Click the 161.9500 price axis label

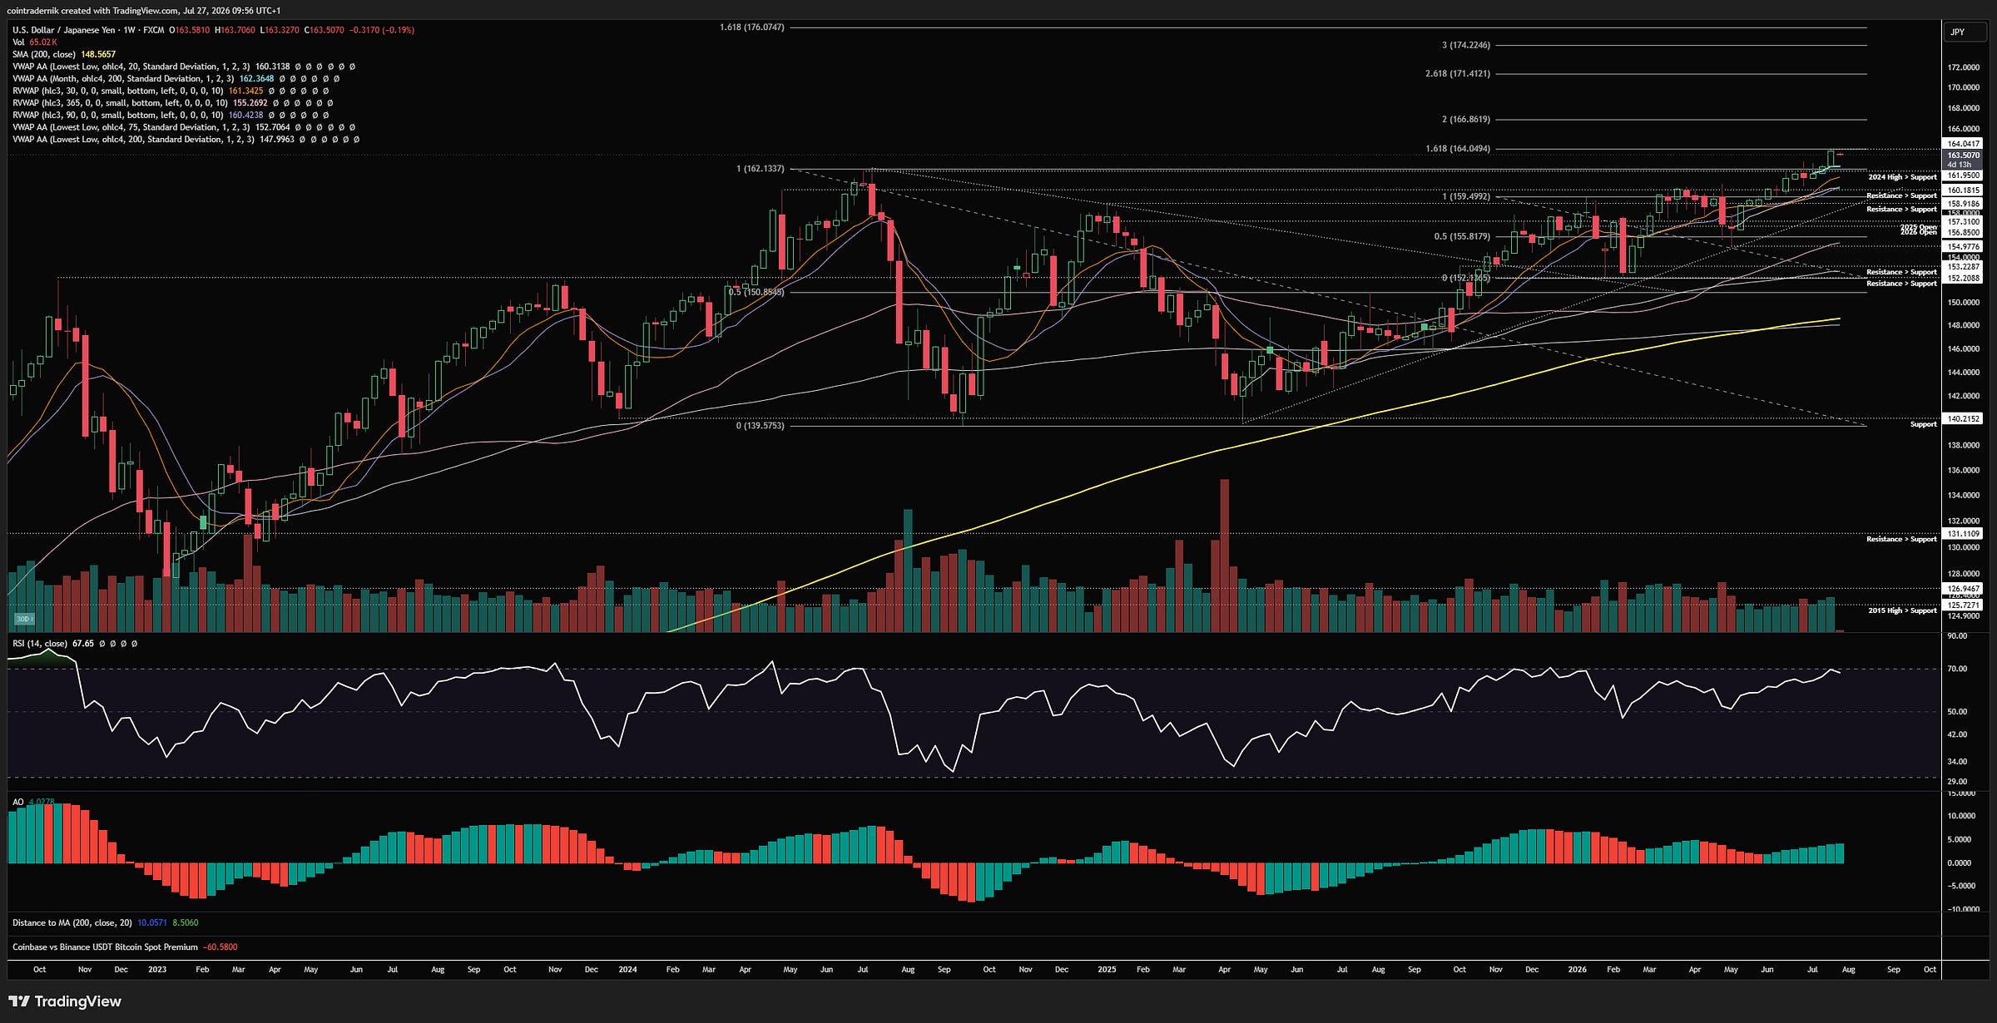pos(1963,175)
